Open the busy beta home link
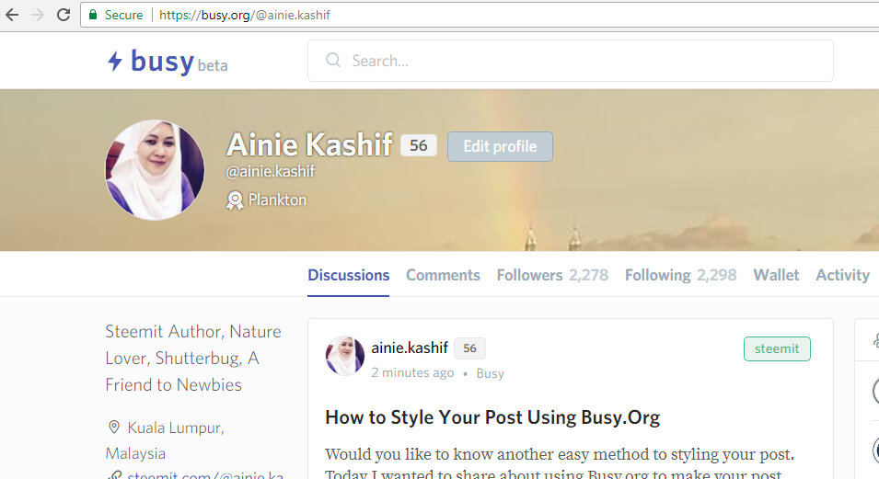The width and height of the screenshot is (879, 479). (168, 61)
